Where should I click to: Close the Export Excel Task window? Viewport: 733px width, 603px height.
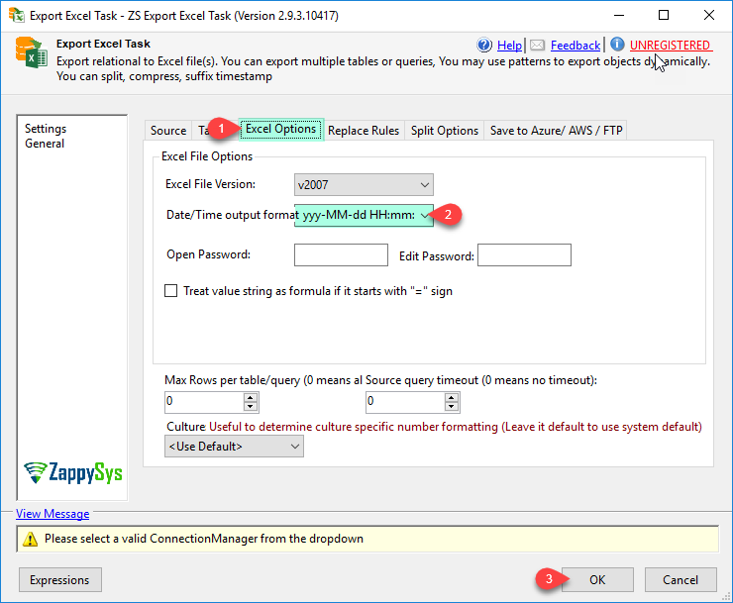click(x=708, y=16)
